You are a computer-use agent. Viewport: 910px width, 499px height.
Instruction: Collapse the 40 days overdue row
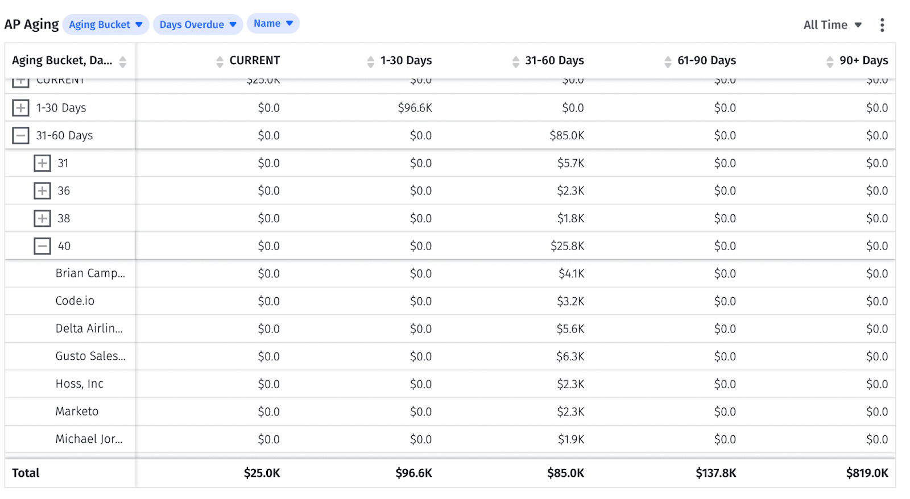42,246
